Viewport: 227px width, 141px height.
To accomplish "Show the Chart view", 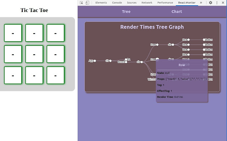I will [177, 11].
